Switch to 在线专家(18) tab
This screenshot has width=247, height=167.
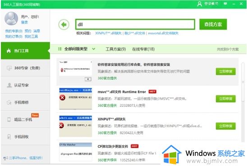click(x=143, y=49)
